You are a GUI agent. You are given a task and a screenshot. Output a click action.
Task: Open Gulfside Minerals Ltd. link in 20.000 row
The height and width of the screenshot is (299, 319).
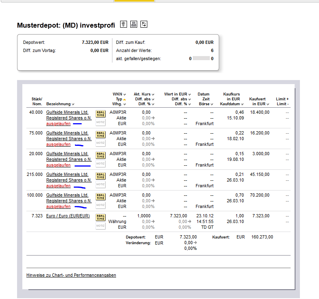(67, 154)
